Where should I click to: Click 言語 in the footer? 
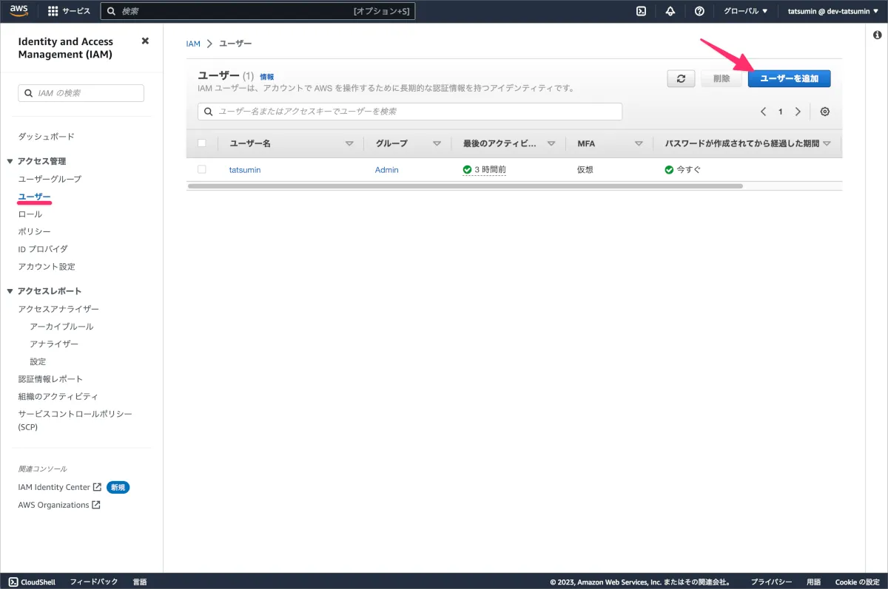(140, 582)
